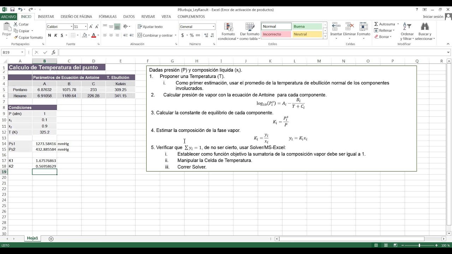Click the Undo arrow icon
Image resolution: width=452 pixels, height=254 pixels.
(20, 10)
